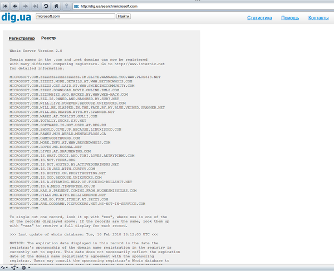This screenshot has width=334, height=271.
Task: Select the line ending BY.SUB7.NET
Action: pos(65,99)
